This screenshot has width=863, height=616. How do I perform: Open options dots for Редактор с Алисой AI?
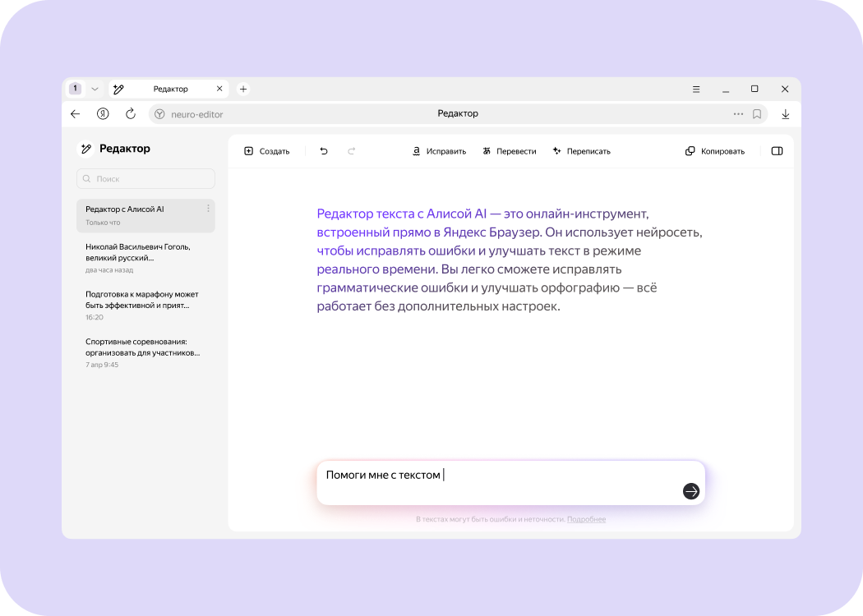pos(208,209)
